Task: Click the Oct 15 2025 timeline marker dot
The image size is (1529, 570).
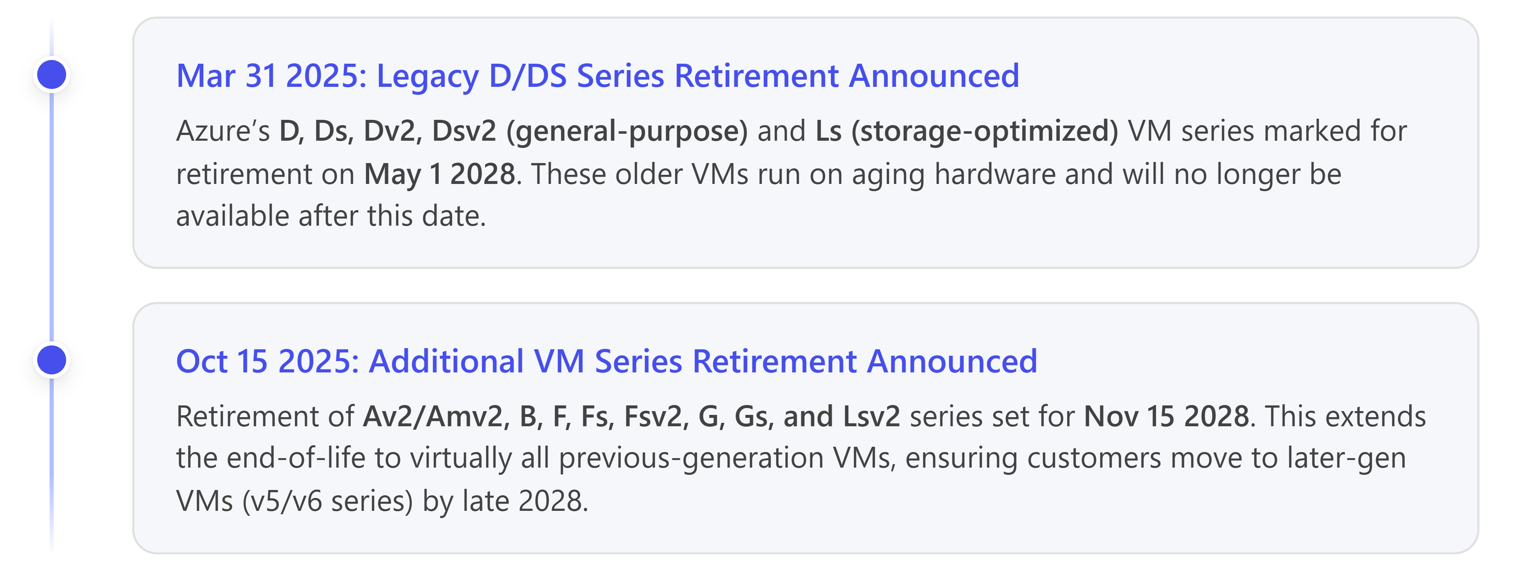Action: pyautogui.click(x=52, y=360)
